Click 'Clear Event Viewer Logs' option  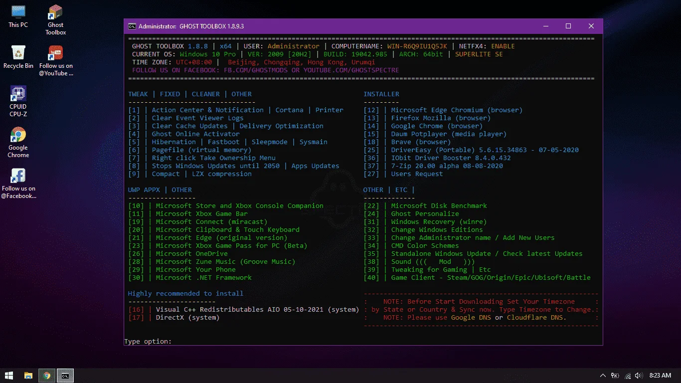198,118
